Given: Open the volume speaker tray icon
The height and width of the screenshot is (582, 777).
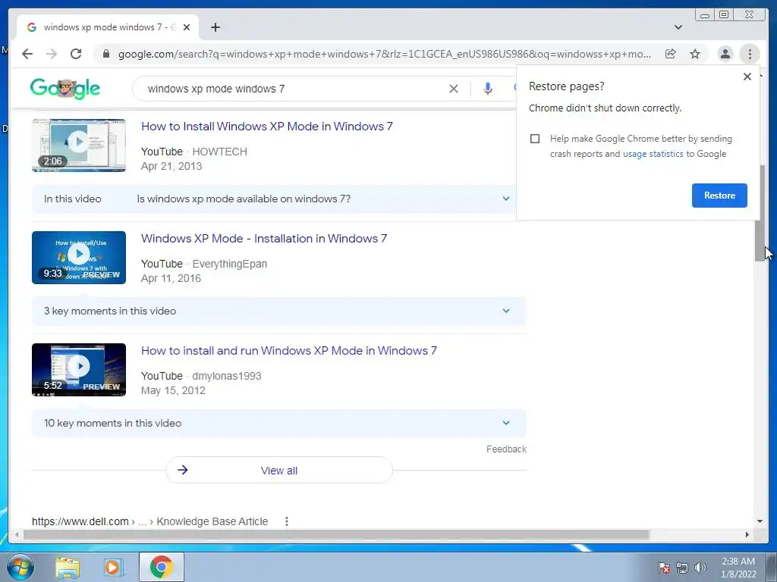Looking at the screenshot, I should coord(700,568).
